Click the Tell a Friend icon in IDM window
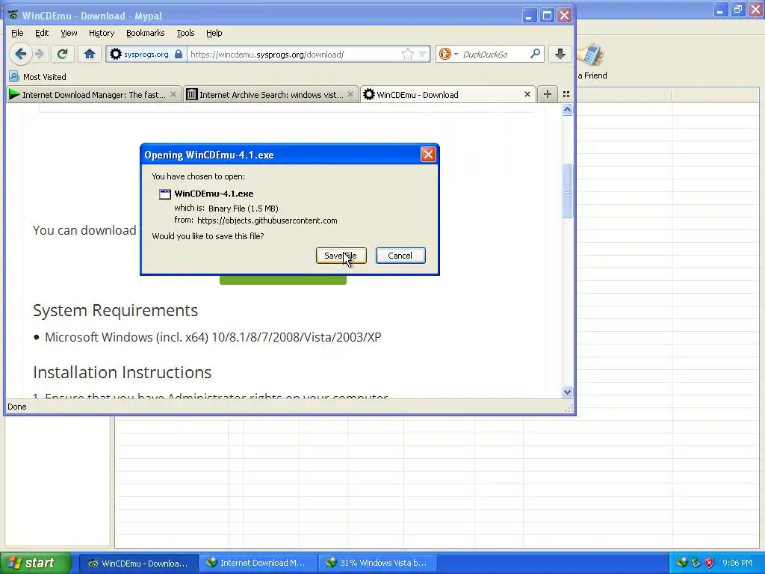This screenshot has width=765, height=574. 592,55
